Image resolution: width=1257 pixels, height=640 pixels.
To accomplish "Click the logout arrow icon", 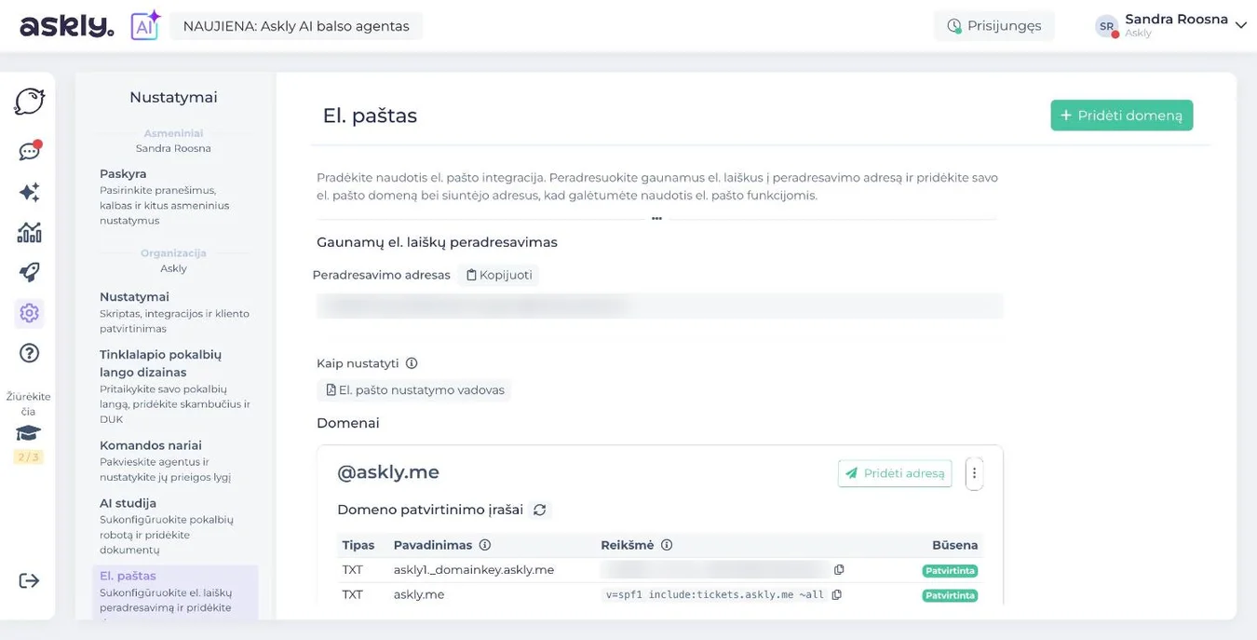I will click(x=29, y=580).
